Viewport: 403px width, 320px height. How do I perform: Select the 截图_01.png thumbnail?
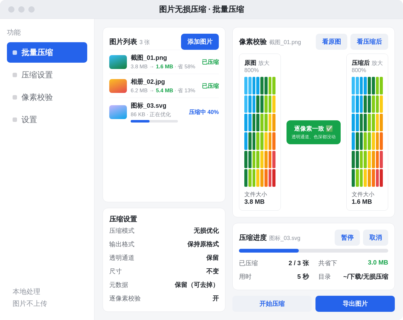pyautogui.click(x=118, y=62)
